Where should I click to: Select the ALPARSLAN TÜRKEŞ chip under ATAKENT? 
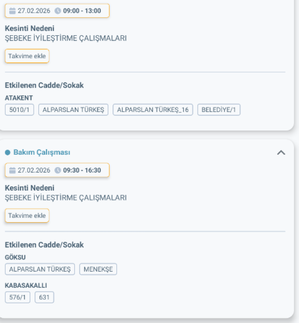(x=73, y=110)
